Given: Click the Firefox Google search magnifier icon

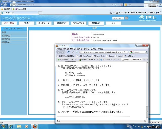Looking at the screenshot, I should click(146, 52).
